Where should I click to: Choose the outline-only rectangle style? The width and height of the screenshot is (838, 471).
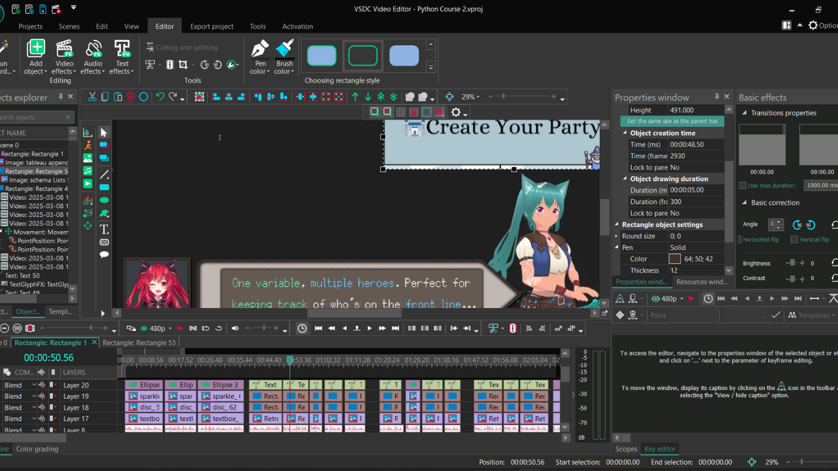coord(363,56)
